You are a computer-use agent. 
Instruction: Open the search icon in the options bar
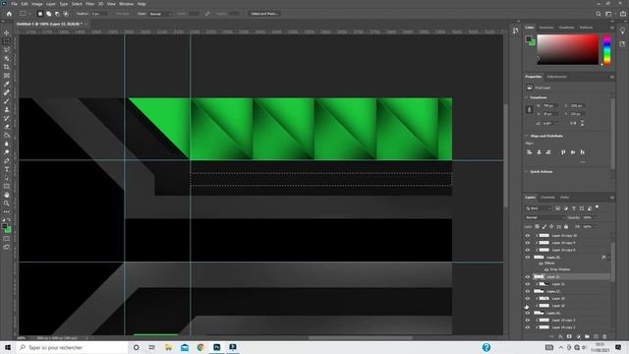(599, 14)
